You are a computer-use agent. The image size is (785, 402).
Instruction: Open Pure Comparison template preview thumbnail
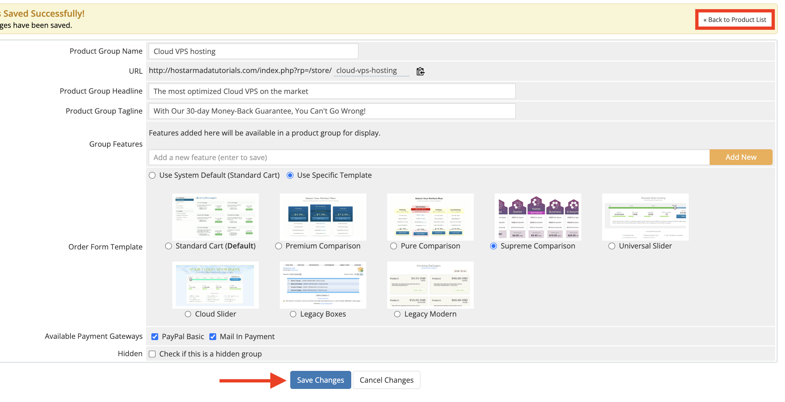[x=431, y=217]
